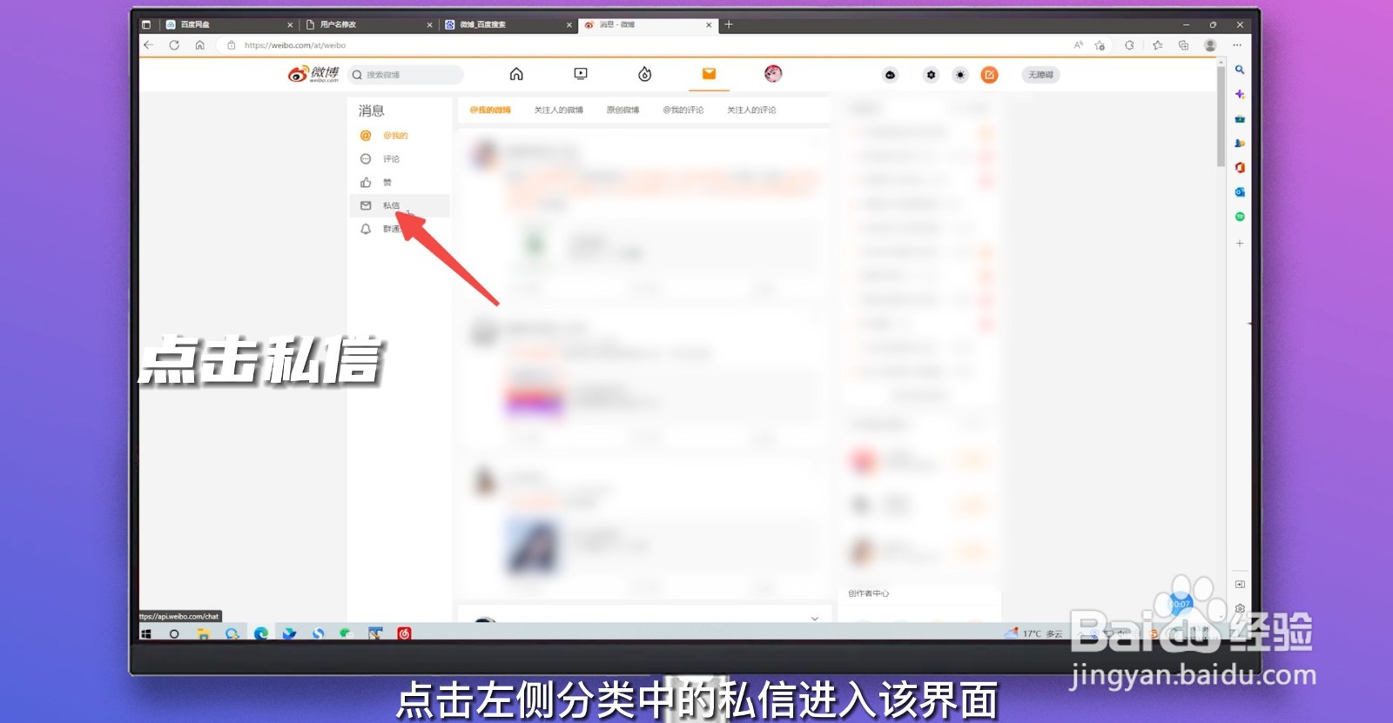The image size is (1393, 723).
Task: Switch to the 用户名修改 browser tab
Action: point(368,24)
